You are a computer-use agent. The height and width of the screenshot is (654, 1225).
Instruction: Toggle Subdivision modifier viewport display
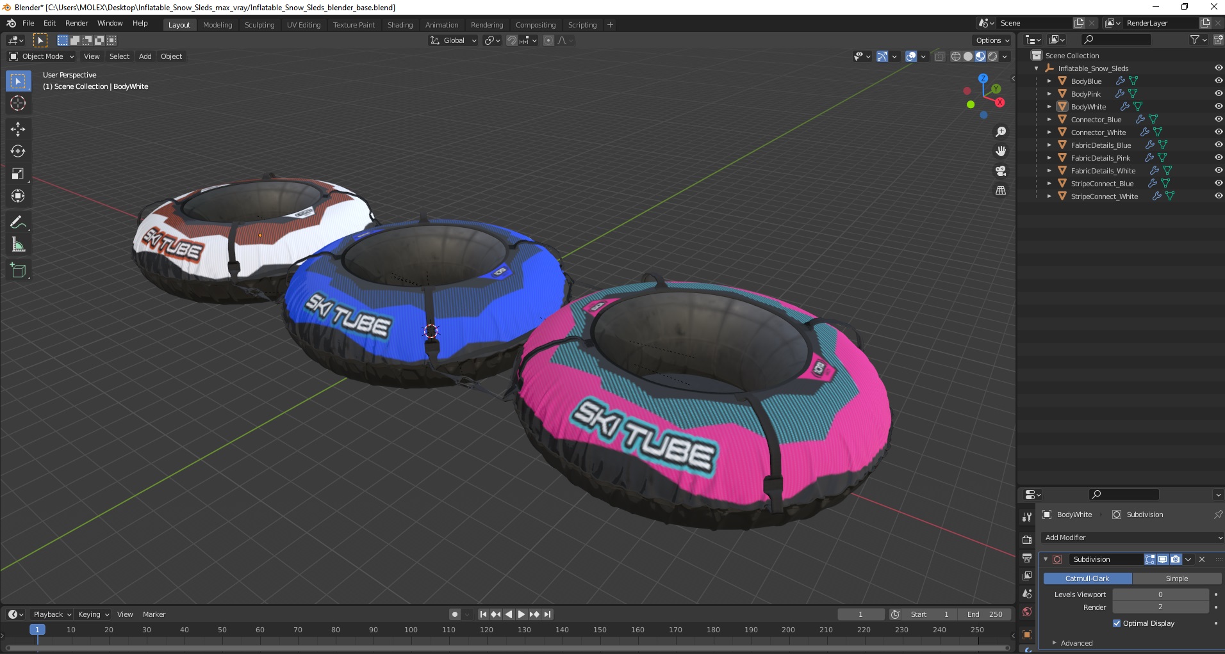pyautogui.click(x=1163, y=559)
